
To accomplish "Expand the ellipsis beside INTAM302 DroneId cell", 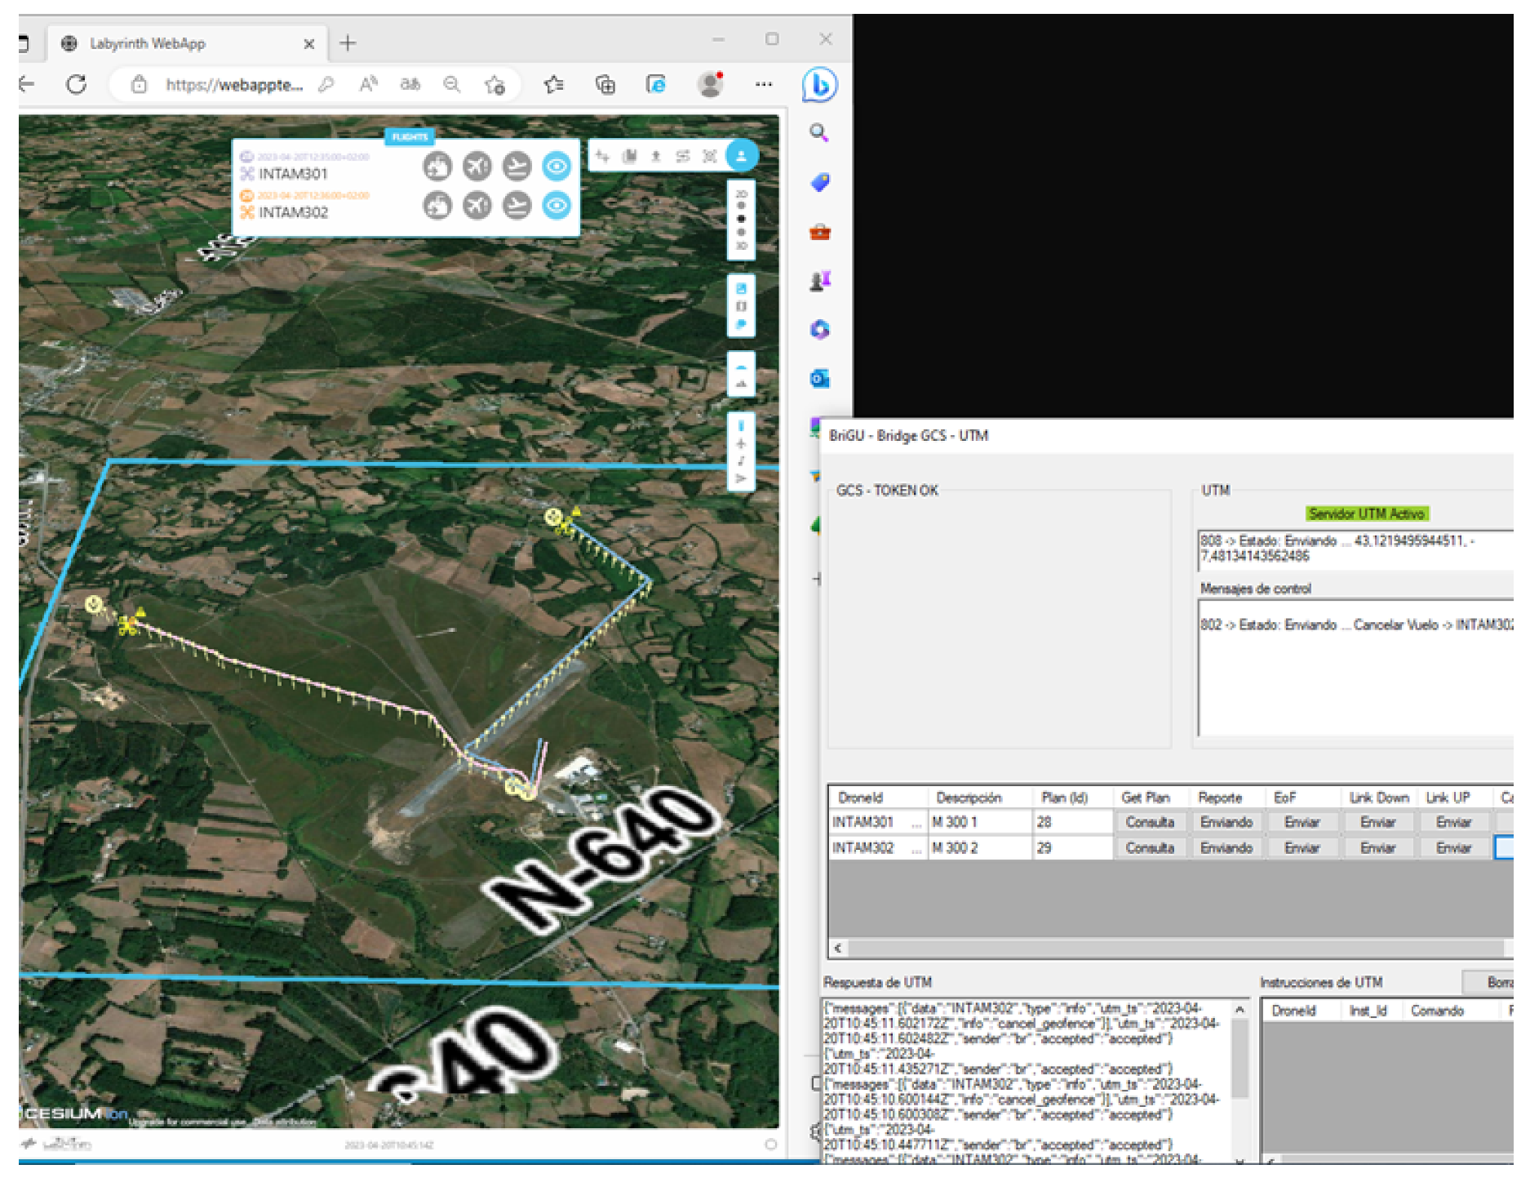I will pyautogui.click(x=916, y=850).
